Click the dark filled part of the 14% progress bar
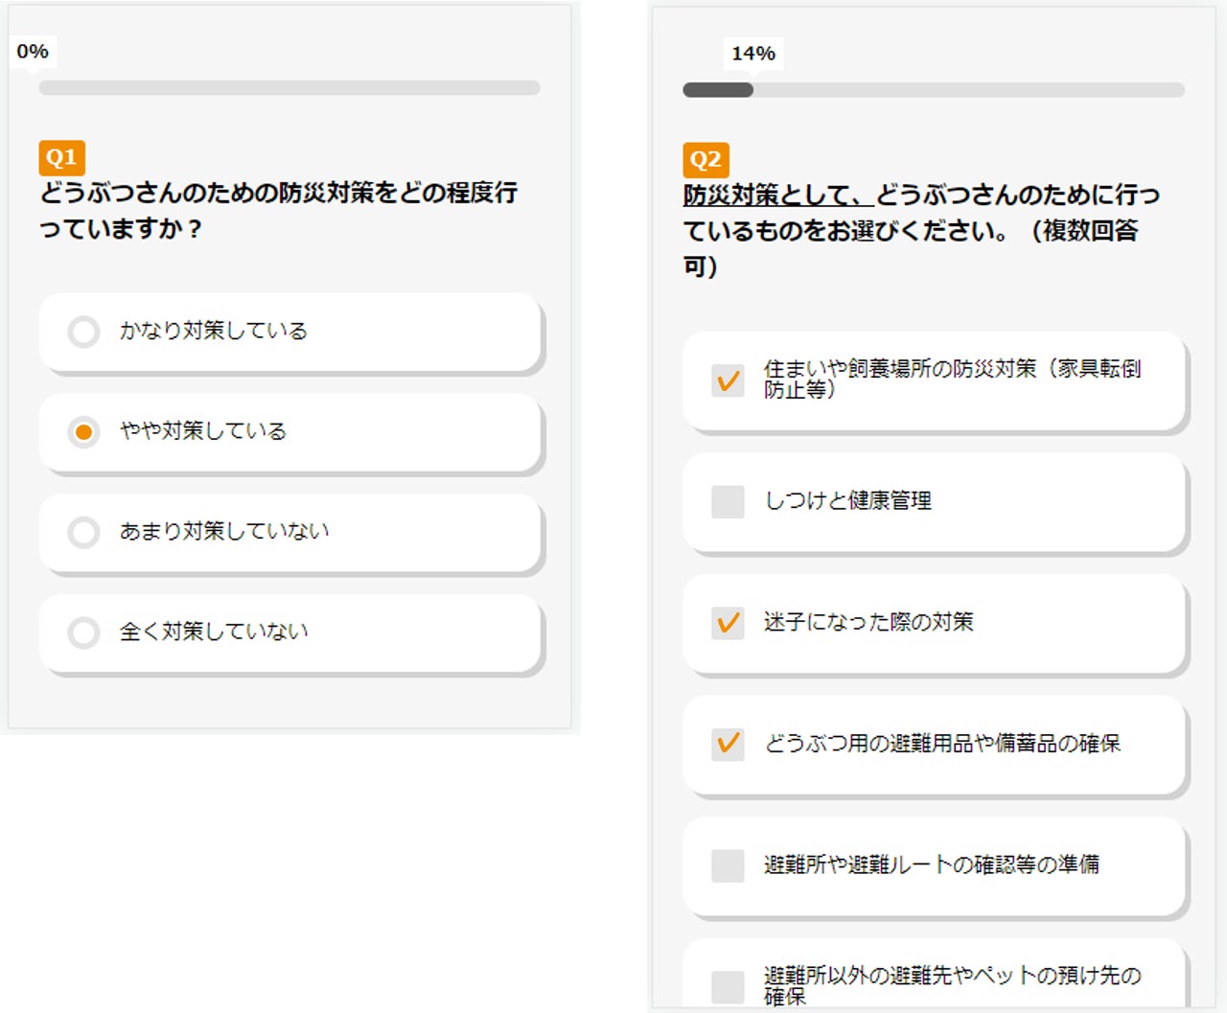 tap(717, 90)
